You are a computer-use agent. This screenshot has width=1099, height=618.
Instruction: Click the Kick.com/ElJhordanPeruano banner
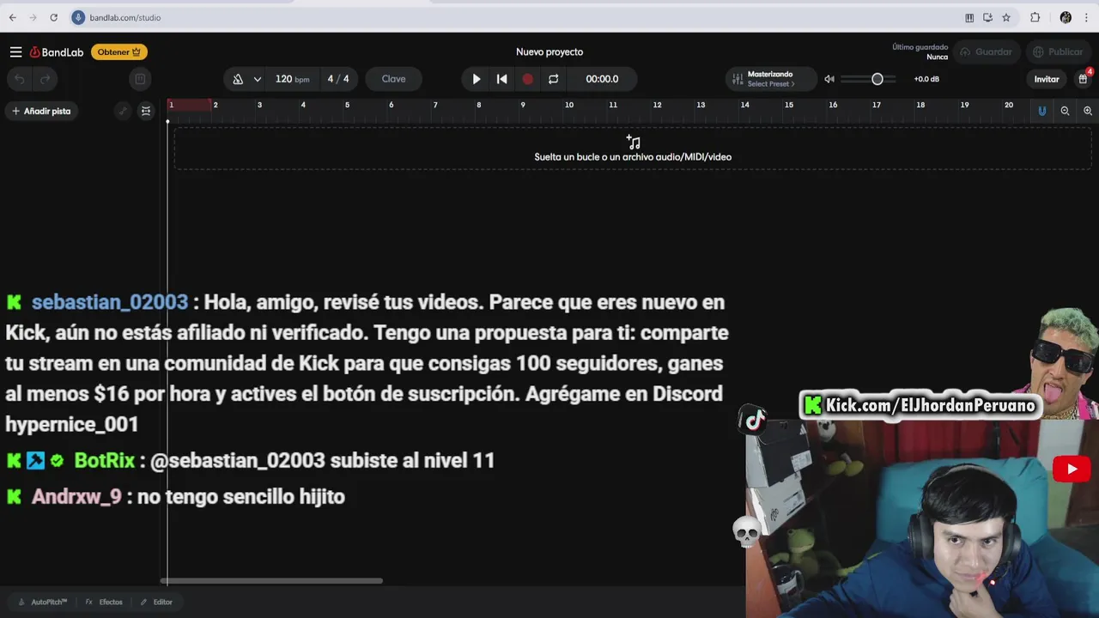coord(920,405)
